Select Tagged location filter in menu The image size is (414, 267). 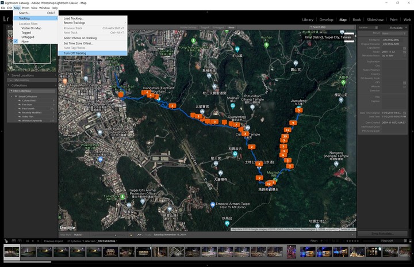[x=26, y=33]
